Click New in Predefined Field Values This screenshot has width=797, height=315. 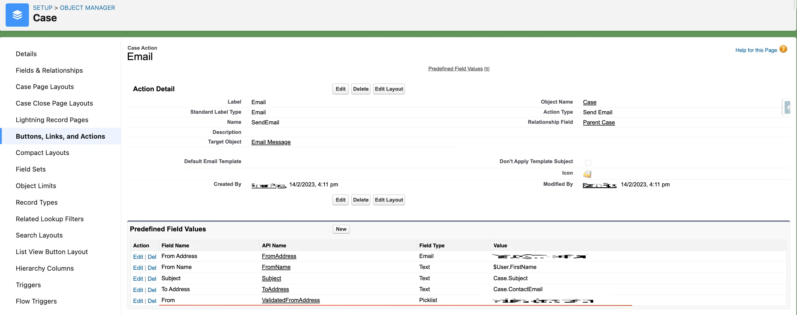click(x=341, y=229)
